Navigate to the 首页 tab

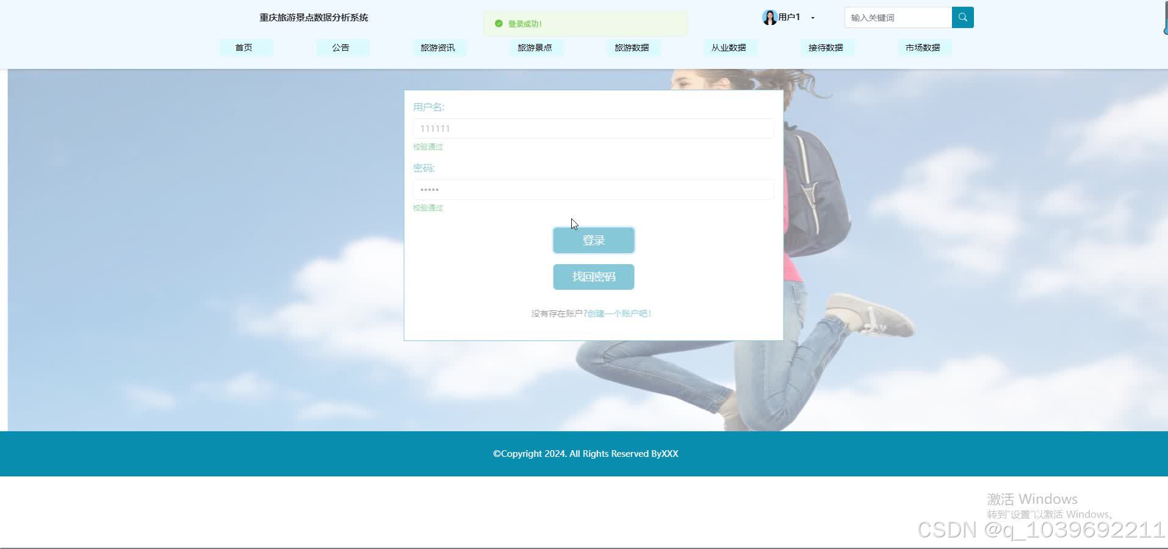tap(245, 47)
